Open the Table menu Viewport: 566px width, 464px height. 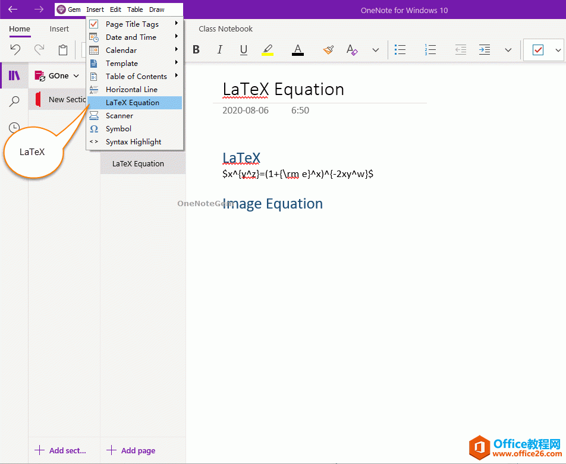135,9
